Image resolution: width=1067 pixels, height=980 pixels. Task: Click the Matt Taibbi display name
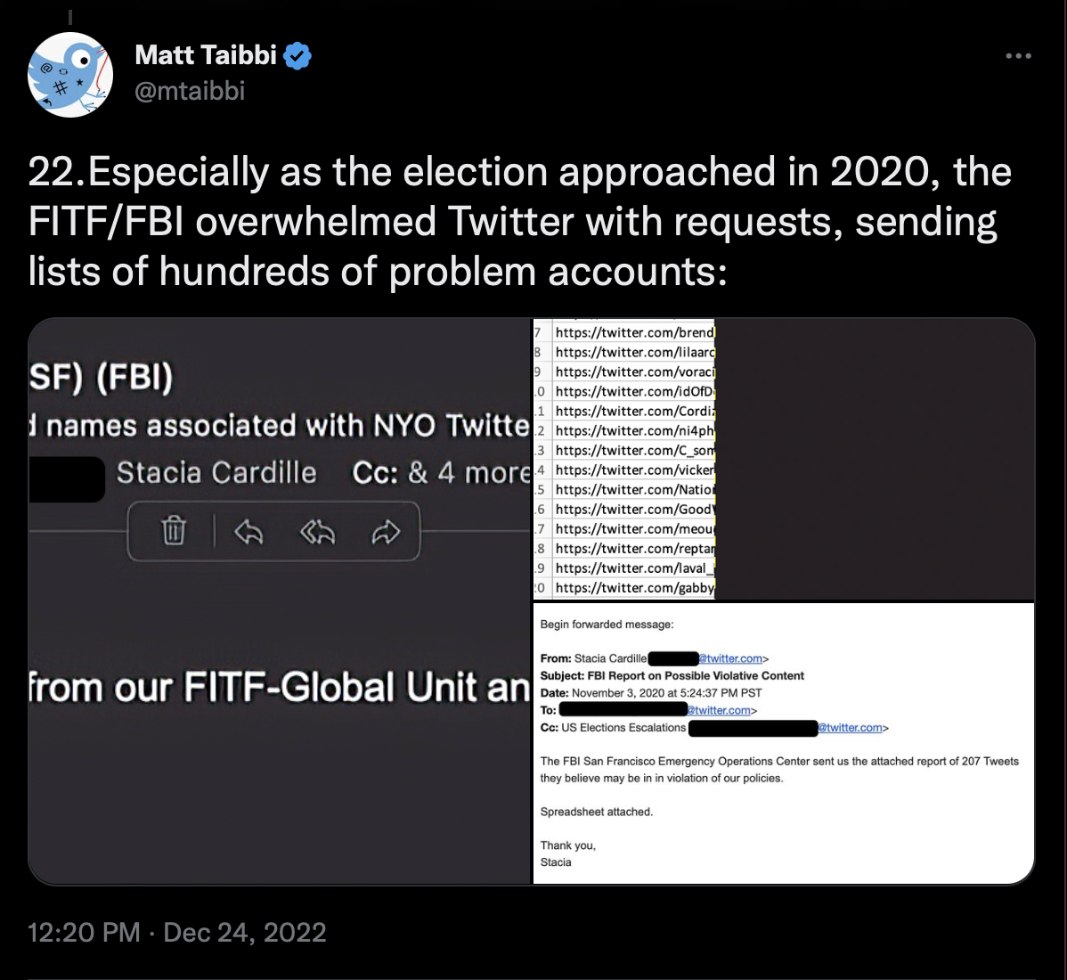(206, 55)
